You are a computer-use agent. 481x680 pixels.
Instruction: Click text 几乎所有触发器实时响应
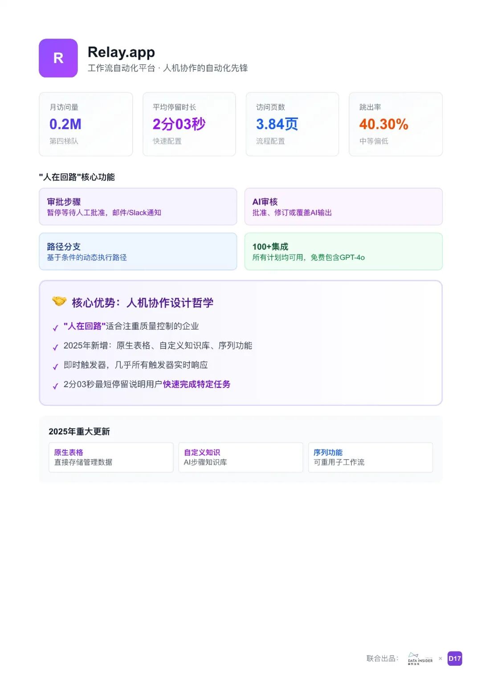(x=161, y=365)
